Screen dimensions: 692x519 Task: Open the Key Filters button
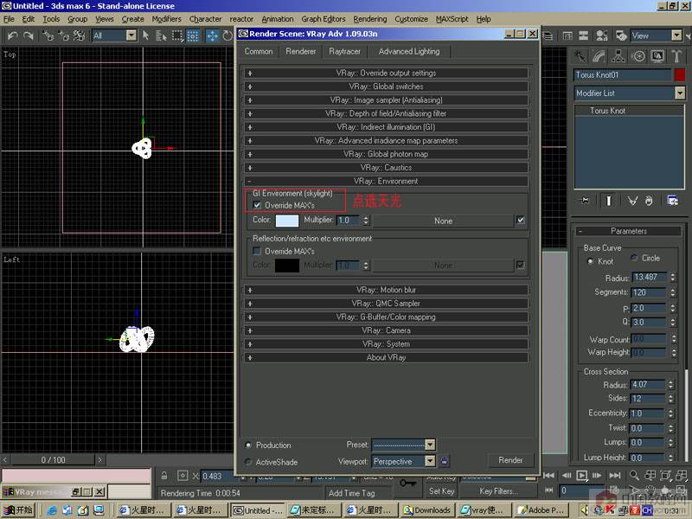click(x=499, y=491)
